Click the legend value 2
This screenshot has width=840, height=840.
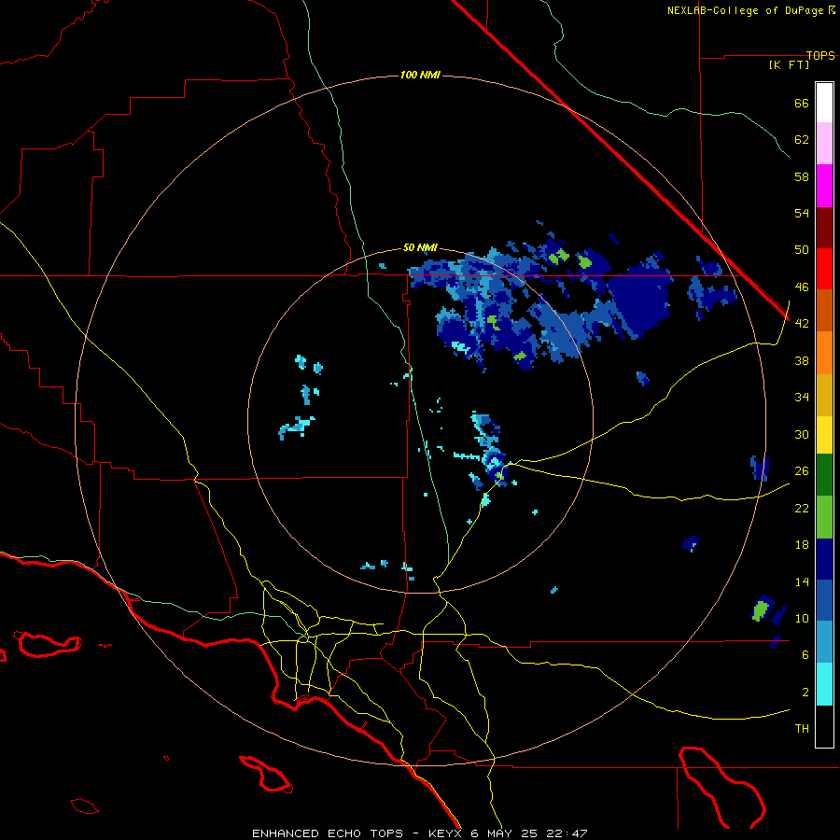(805, 692)
